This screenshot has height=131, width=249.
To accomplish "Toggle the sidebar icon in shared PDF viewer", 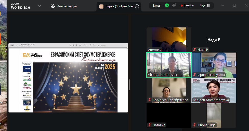I will click(x=18, y=45).
